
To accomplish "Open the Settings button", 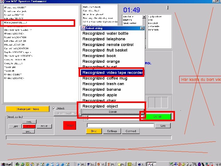I will pos(112,131).
